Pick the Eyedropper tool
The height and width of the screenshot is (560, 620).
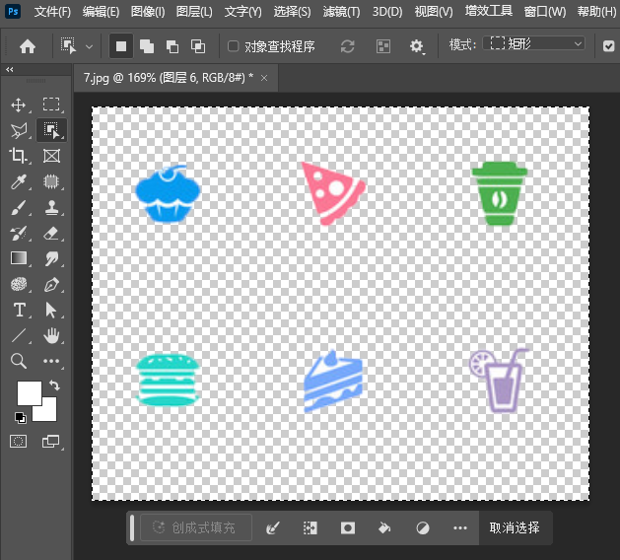coord(18,182)
